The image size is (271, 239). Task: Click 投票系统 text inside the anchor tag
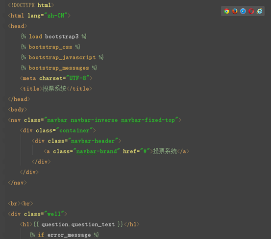(x=165, y=151)
